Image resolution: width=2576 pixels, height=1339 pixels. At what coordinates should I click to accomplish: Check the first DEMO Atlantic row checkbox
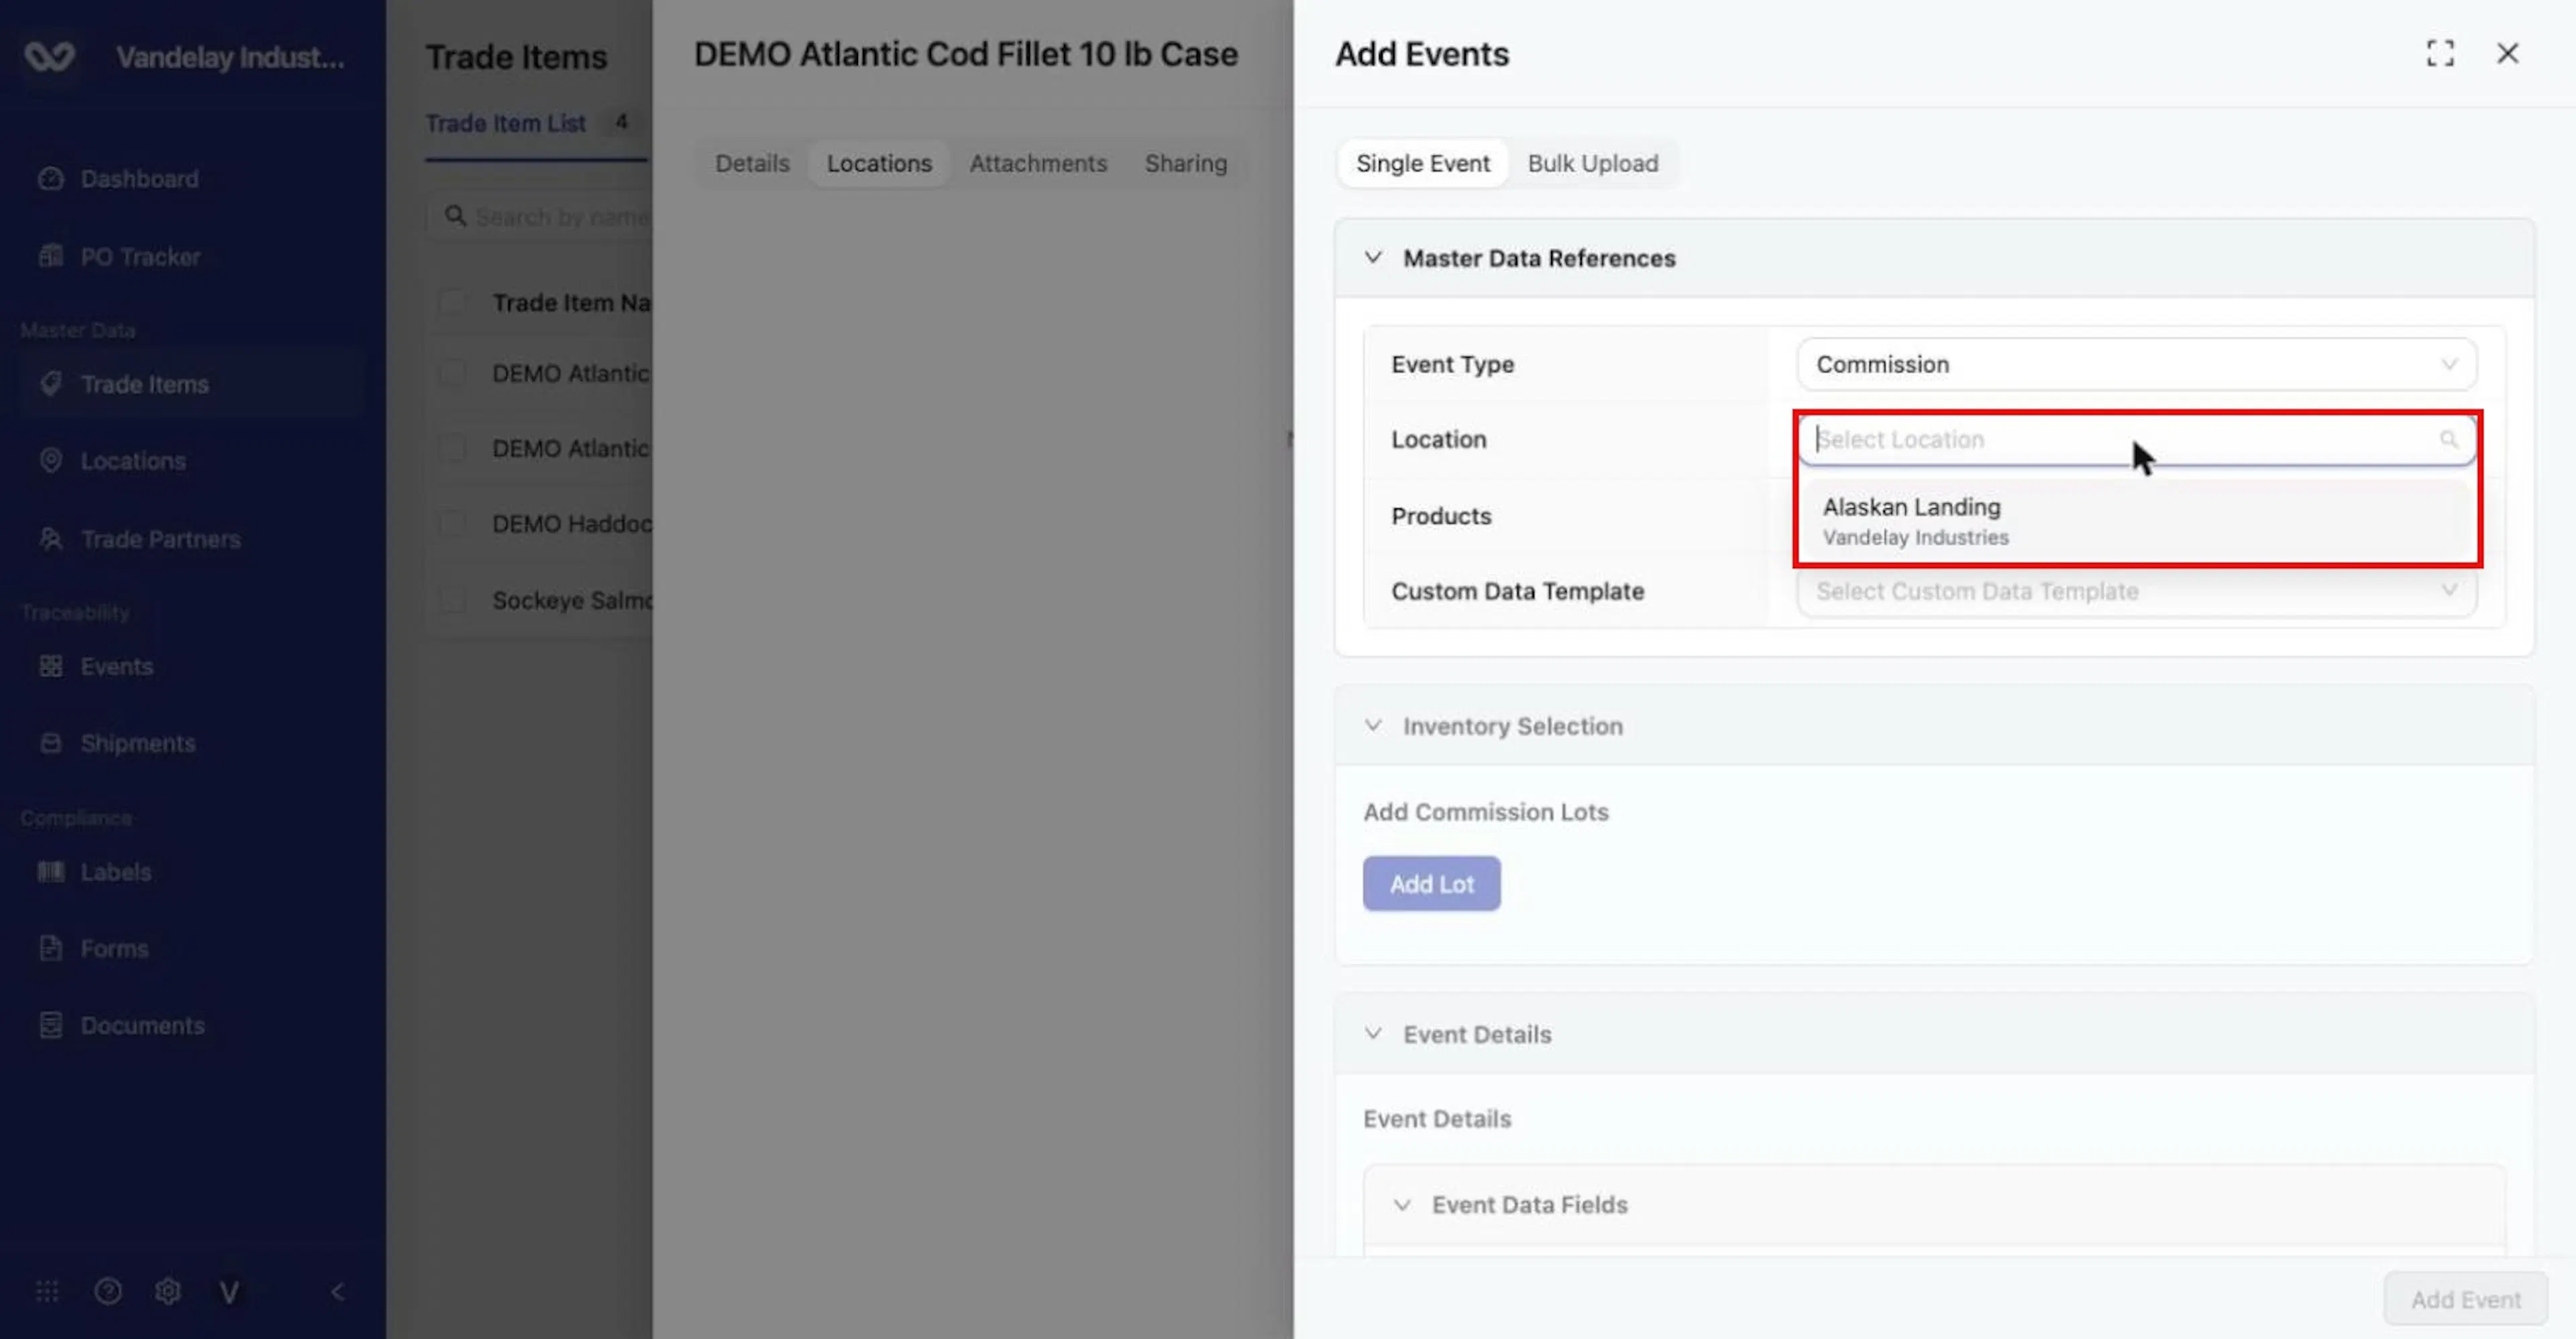click(452, 373)
